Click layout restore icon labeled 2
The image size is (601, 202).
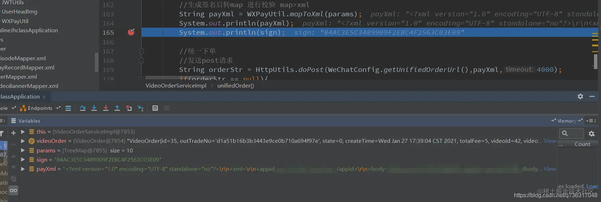pos(591,121)
